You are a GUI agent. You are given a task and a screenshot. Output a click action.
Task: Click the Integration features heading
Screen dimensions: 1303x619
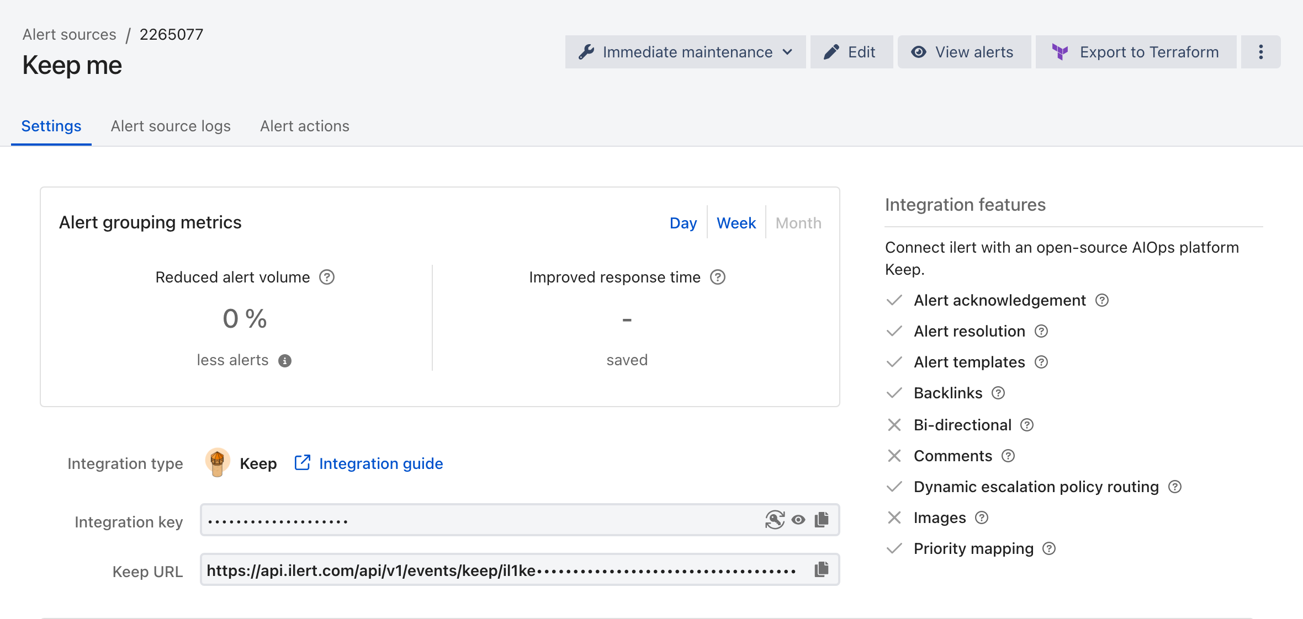click(x=965, y=205)
